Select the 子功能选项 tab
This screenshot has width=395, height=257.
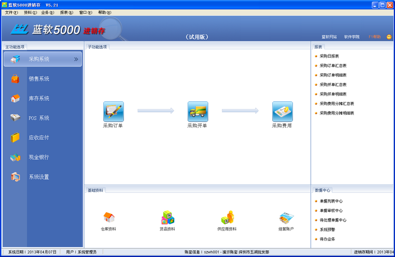pos(97,47)
